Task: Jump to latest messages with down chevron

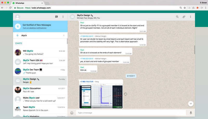Action: point(191,104)
